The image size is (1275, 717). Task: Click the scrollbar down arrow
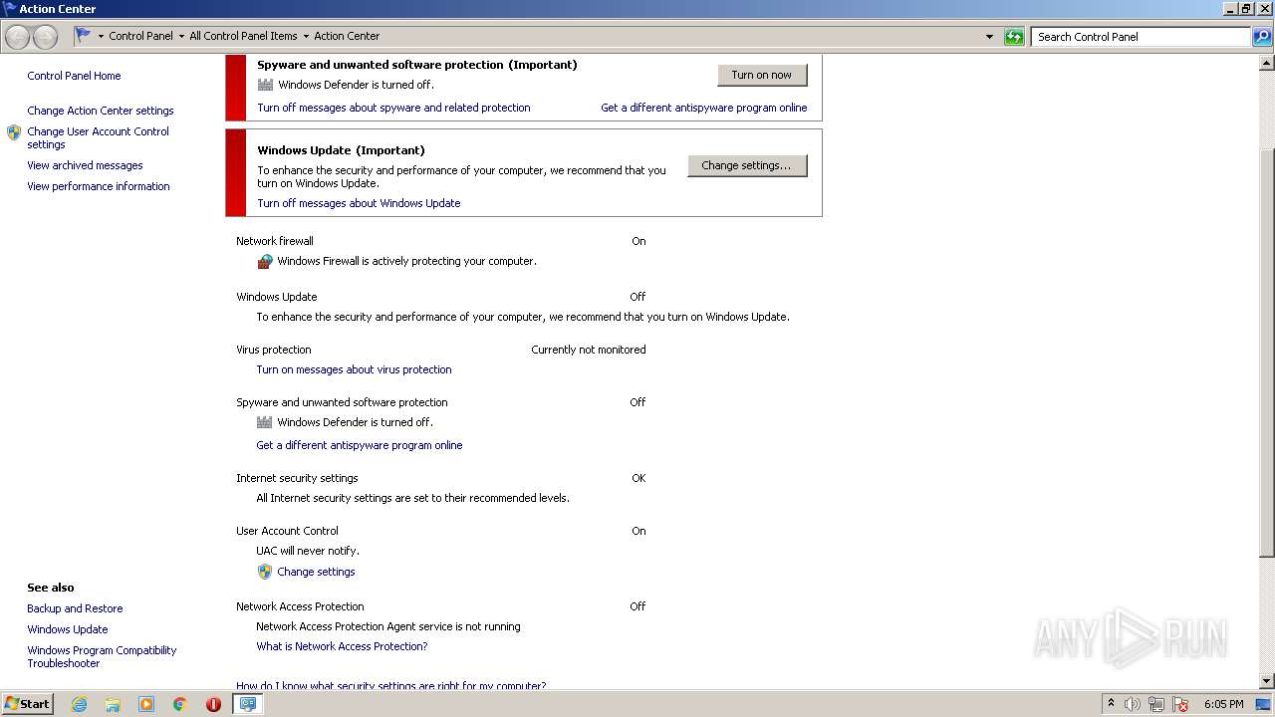1267,681
